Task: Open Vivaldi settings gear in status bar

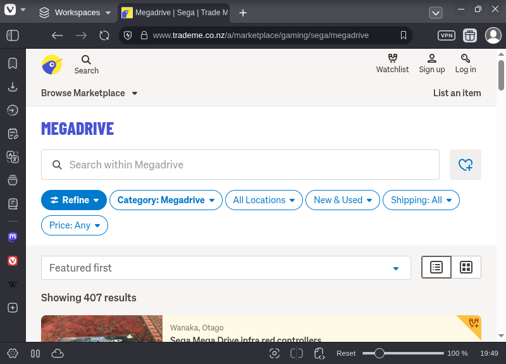Action: point(12,353)
